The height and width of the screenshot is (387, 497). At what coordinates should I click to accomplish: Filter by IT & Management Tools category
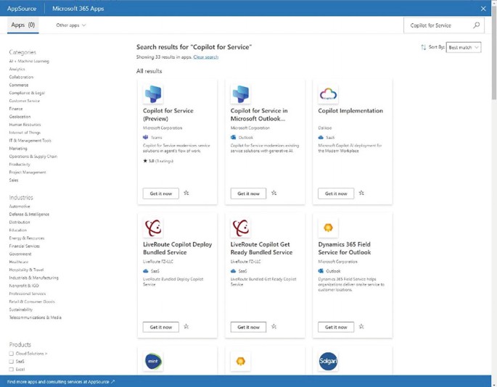coord(30,141)
